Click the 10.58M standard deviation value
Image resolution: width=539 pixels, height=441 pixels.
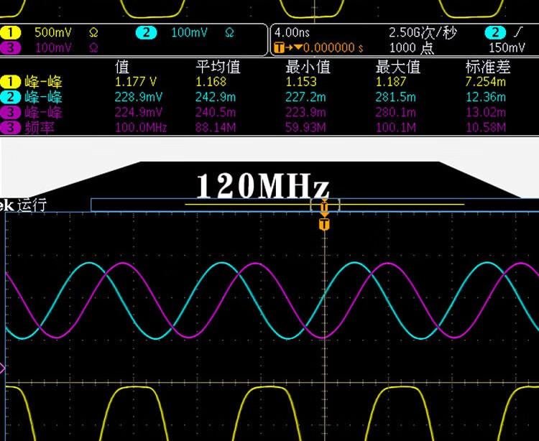(x=486, y=127)
